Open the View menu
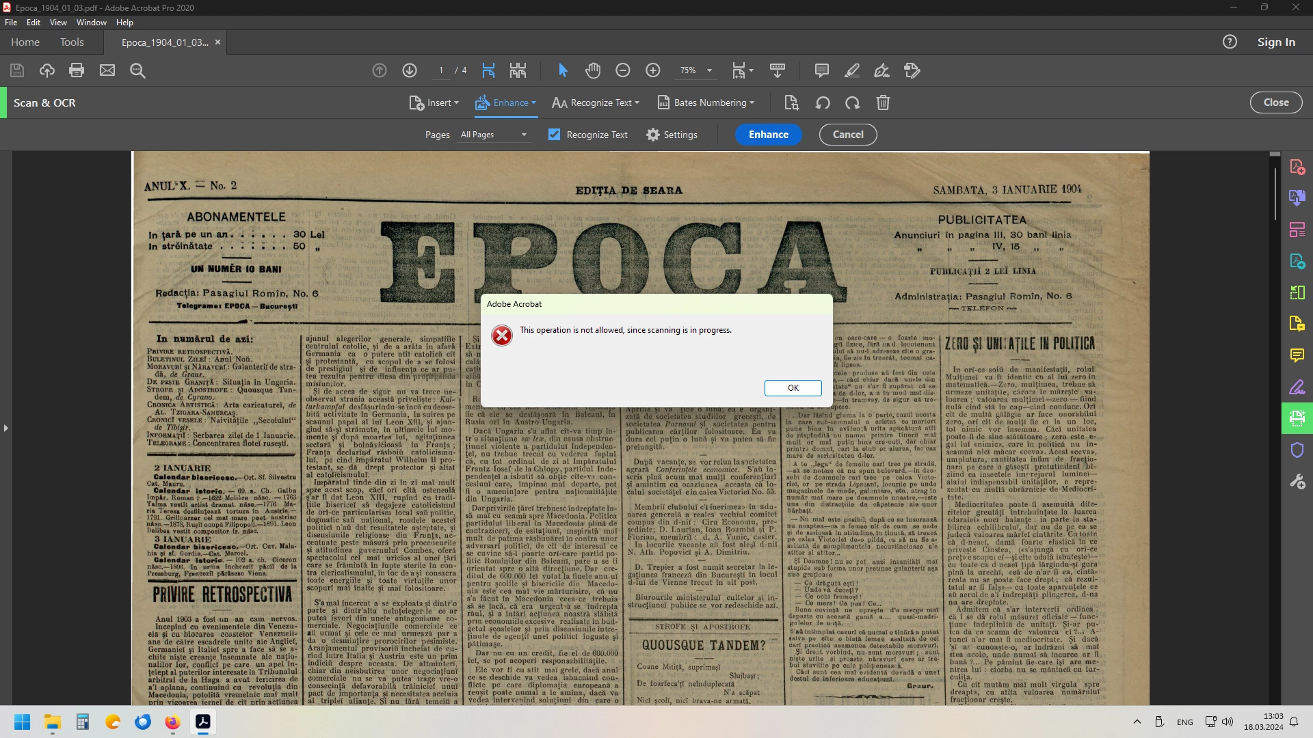 coord(58,22)
